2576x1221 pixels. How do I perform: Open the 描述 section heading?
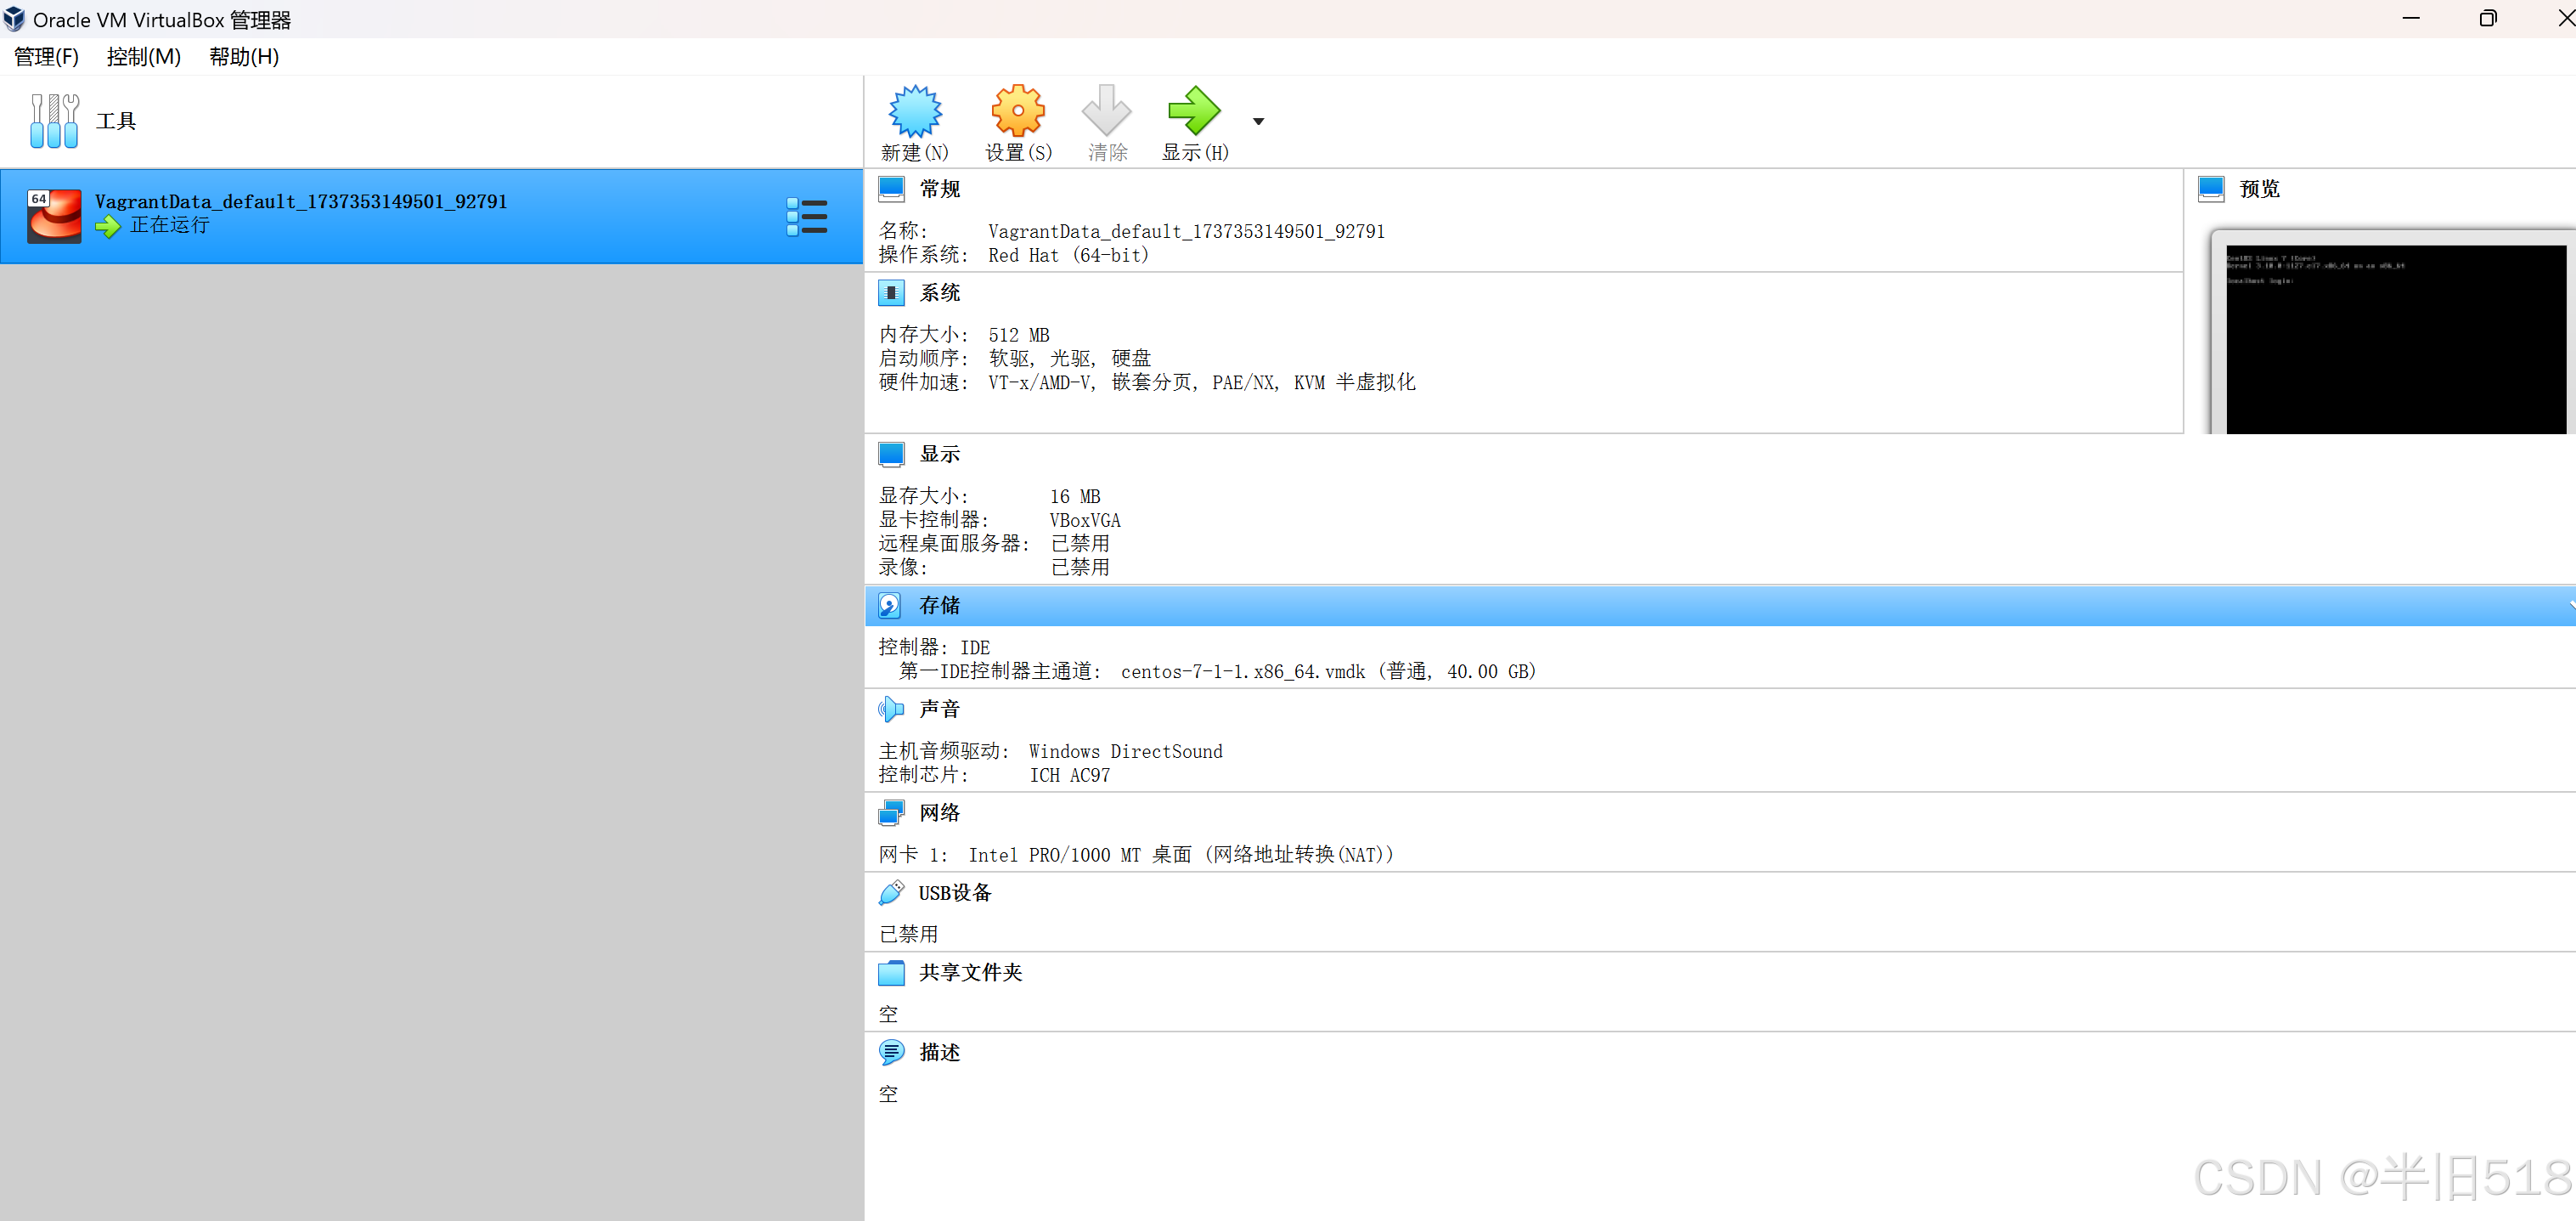click(940, 1053)
